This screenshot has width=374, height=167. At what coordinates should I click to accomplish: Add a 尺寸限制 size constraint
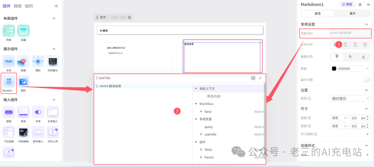(367, 134)
